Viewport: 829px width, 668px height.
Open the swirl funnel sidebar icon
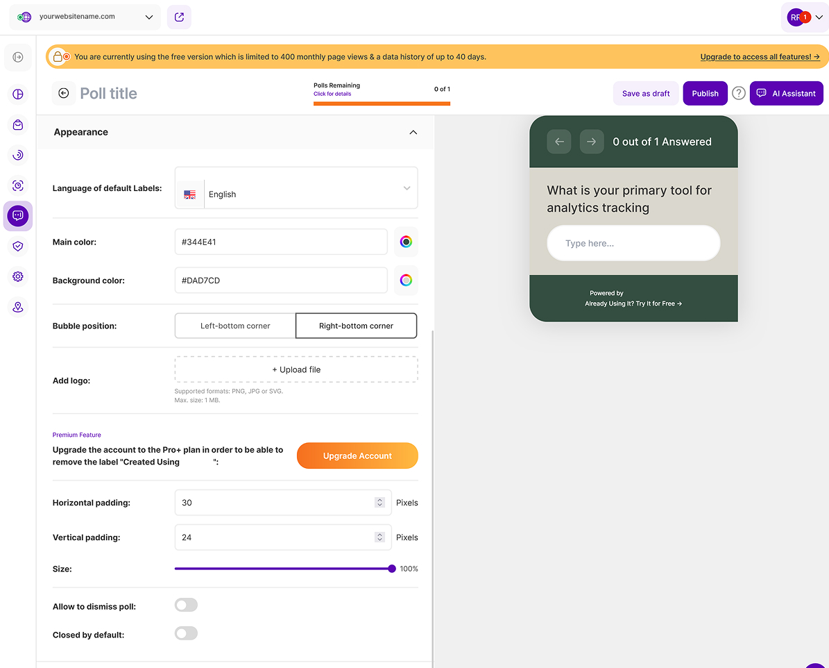pos(18,155)
